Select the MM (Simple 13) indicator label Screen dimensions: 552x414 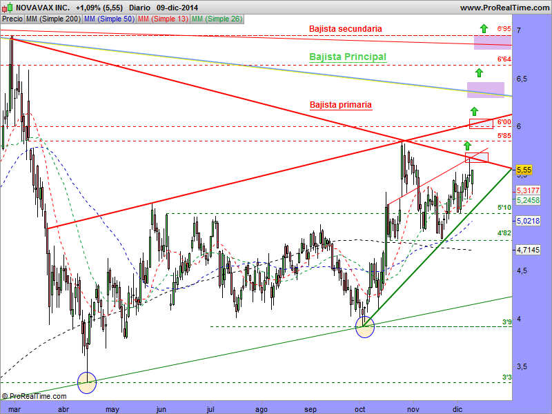163,19
